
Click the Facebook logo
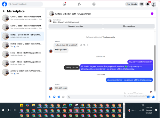point(4,4)
